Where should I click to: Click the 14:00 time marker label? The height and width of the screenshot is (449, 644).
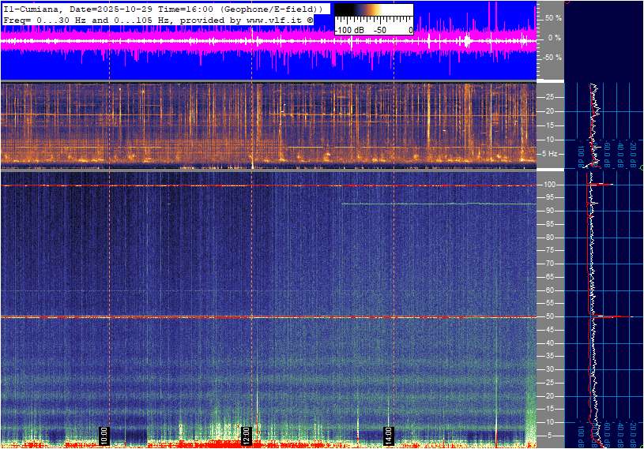point(388,434)
